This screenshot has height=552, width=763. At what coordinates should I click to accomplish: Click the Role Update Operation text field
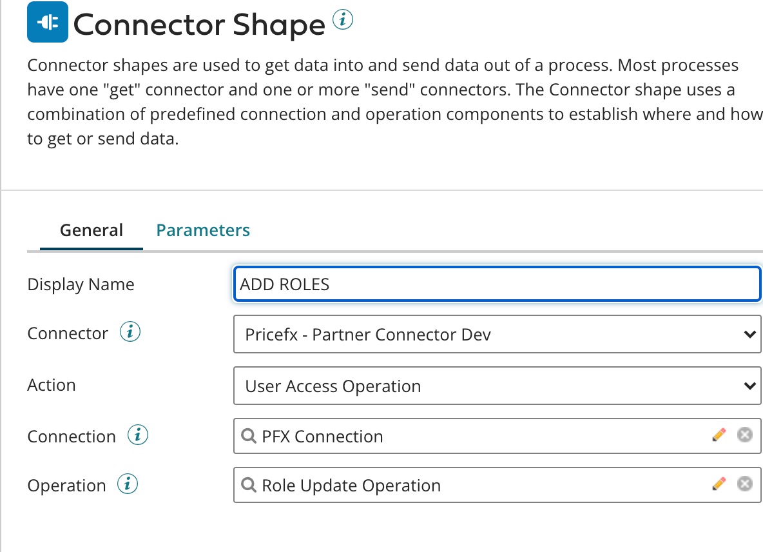click(477, 486)
